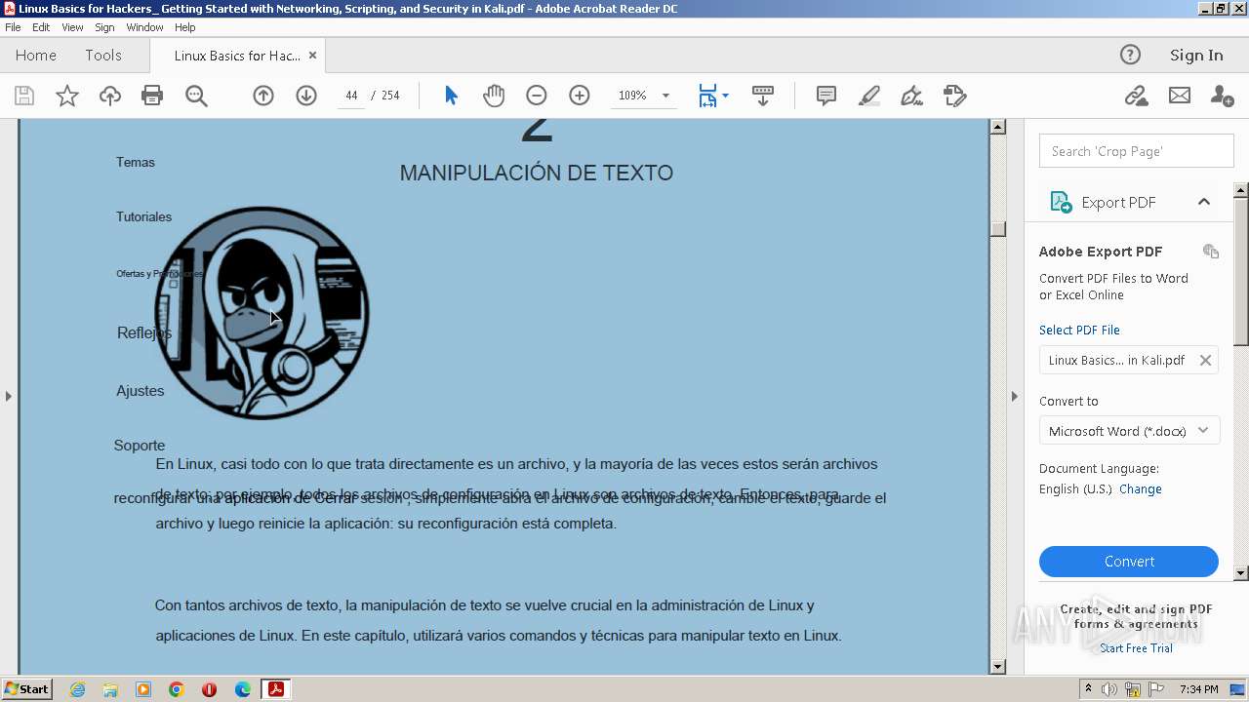Click the upload to cloud icon
This screenshot has height=702, width=1249.
coord(109,96)
